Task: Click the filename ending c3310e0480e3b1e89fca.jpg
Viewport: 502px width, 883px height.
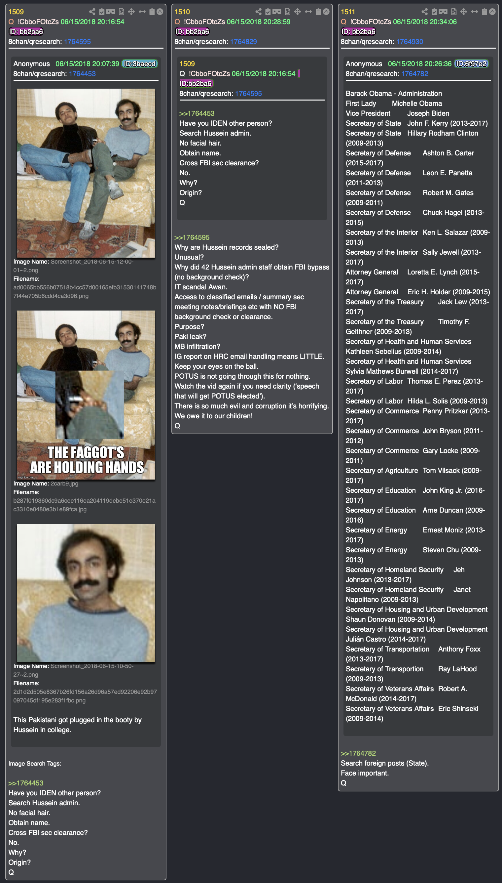Action: tap(85, 505)
